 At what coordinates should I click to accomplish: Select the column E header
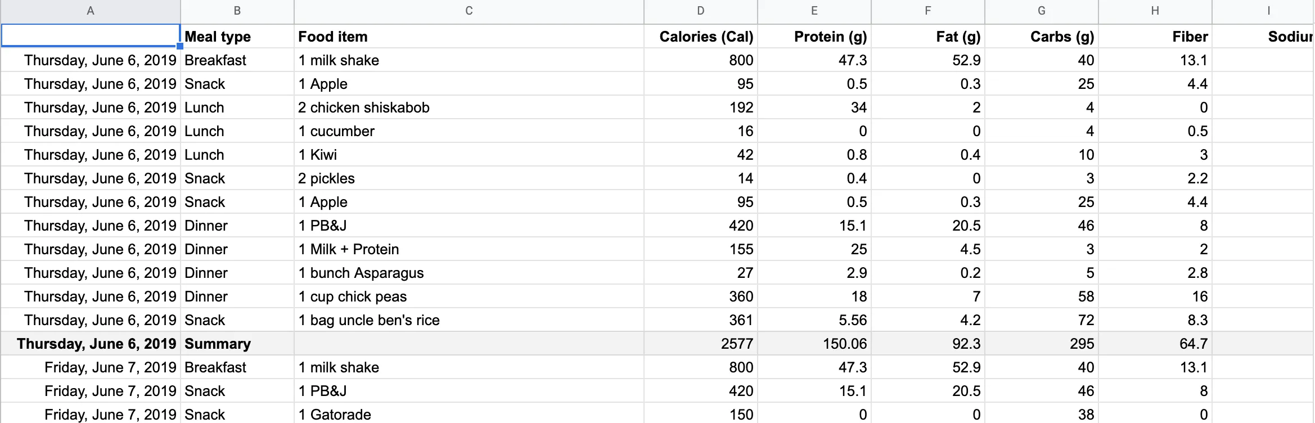point(814,11)
